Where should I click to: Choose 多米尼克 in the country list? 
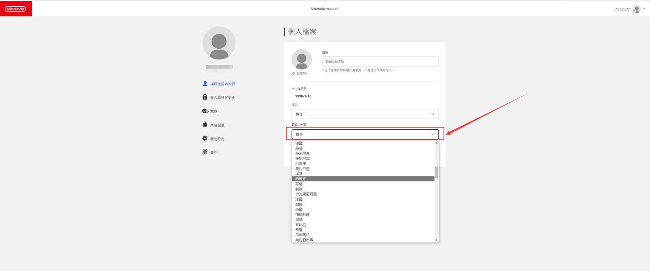[x=363, y=153]
